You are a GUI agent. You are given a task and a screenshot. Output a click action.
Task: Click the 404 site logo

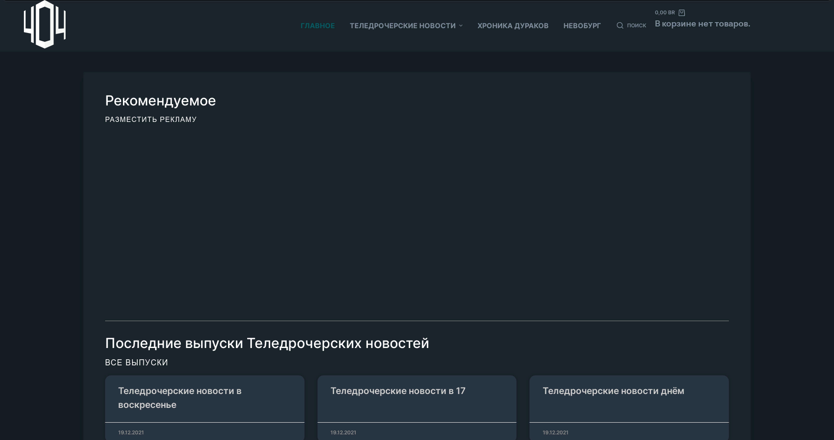[45, 24]
